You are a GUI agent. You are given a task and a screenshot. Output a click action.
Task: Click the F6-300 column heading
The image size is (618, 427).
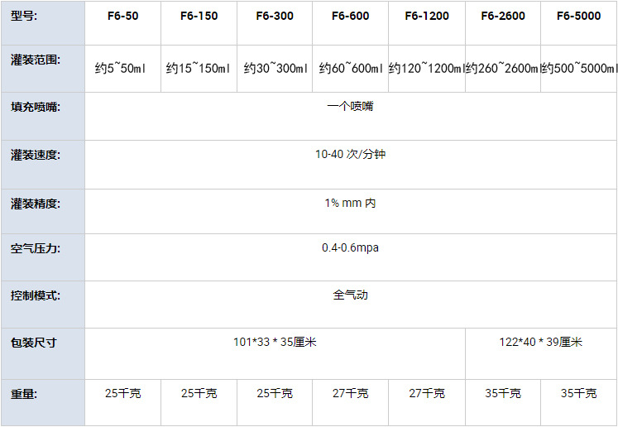pyautogui.click(x=275, y=16)
